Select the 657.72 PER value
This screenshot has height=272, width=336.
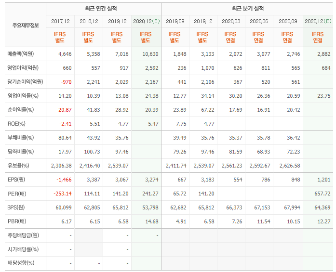[323, 194]
